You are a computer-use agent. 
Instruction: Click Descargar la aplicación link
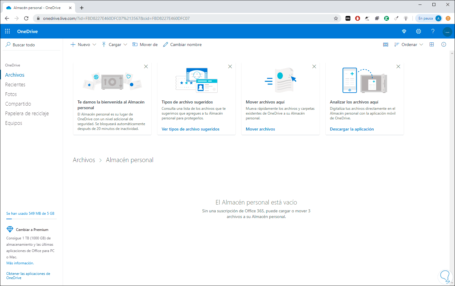click(352, 129)
